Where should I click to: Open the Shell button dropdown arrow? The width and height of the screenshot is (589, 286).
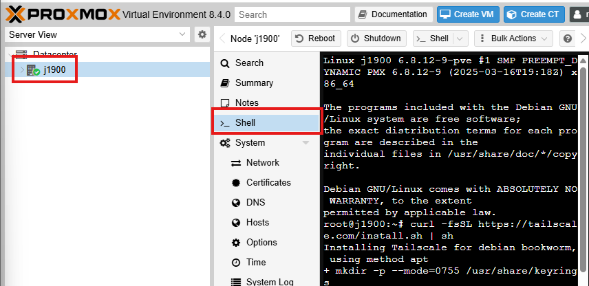coord(461,38)
